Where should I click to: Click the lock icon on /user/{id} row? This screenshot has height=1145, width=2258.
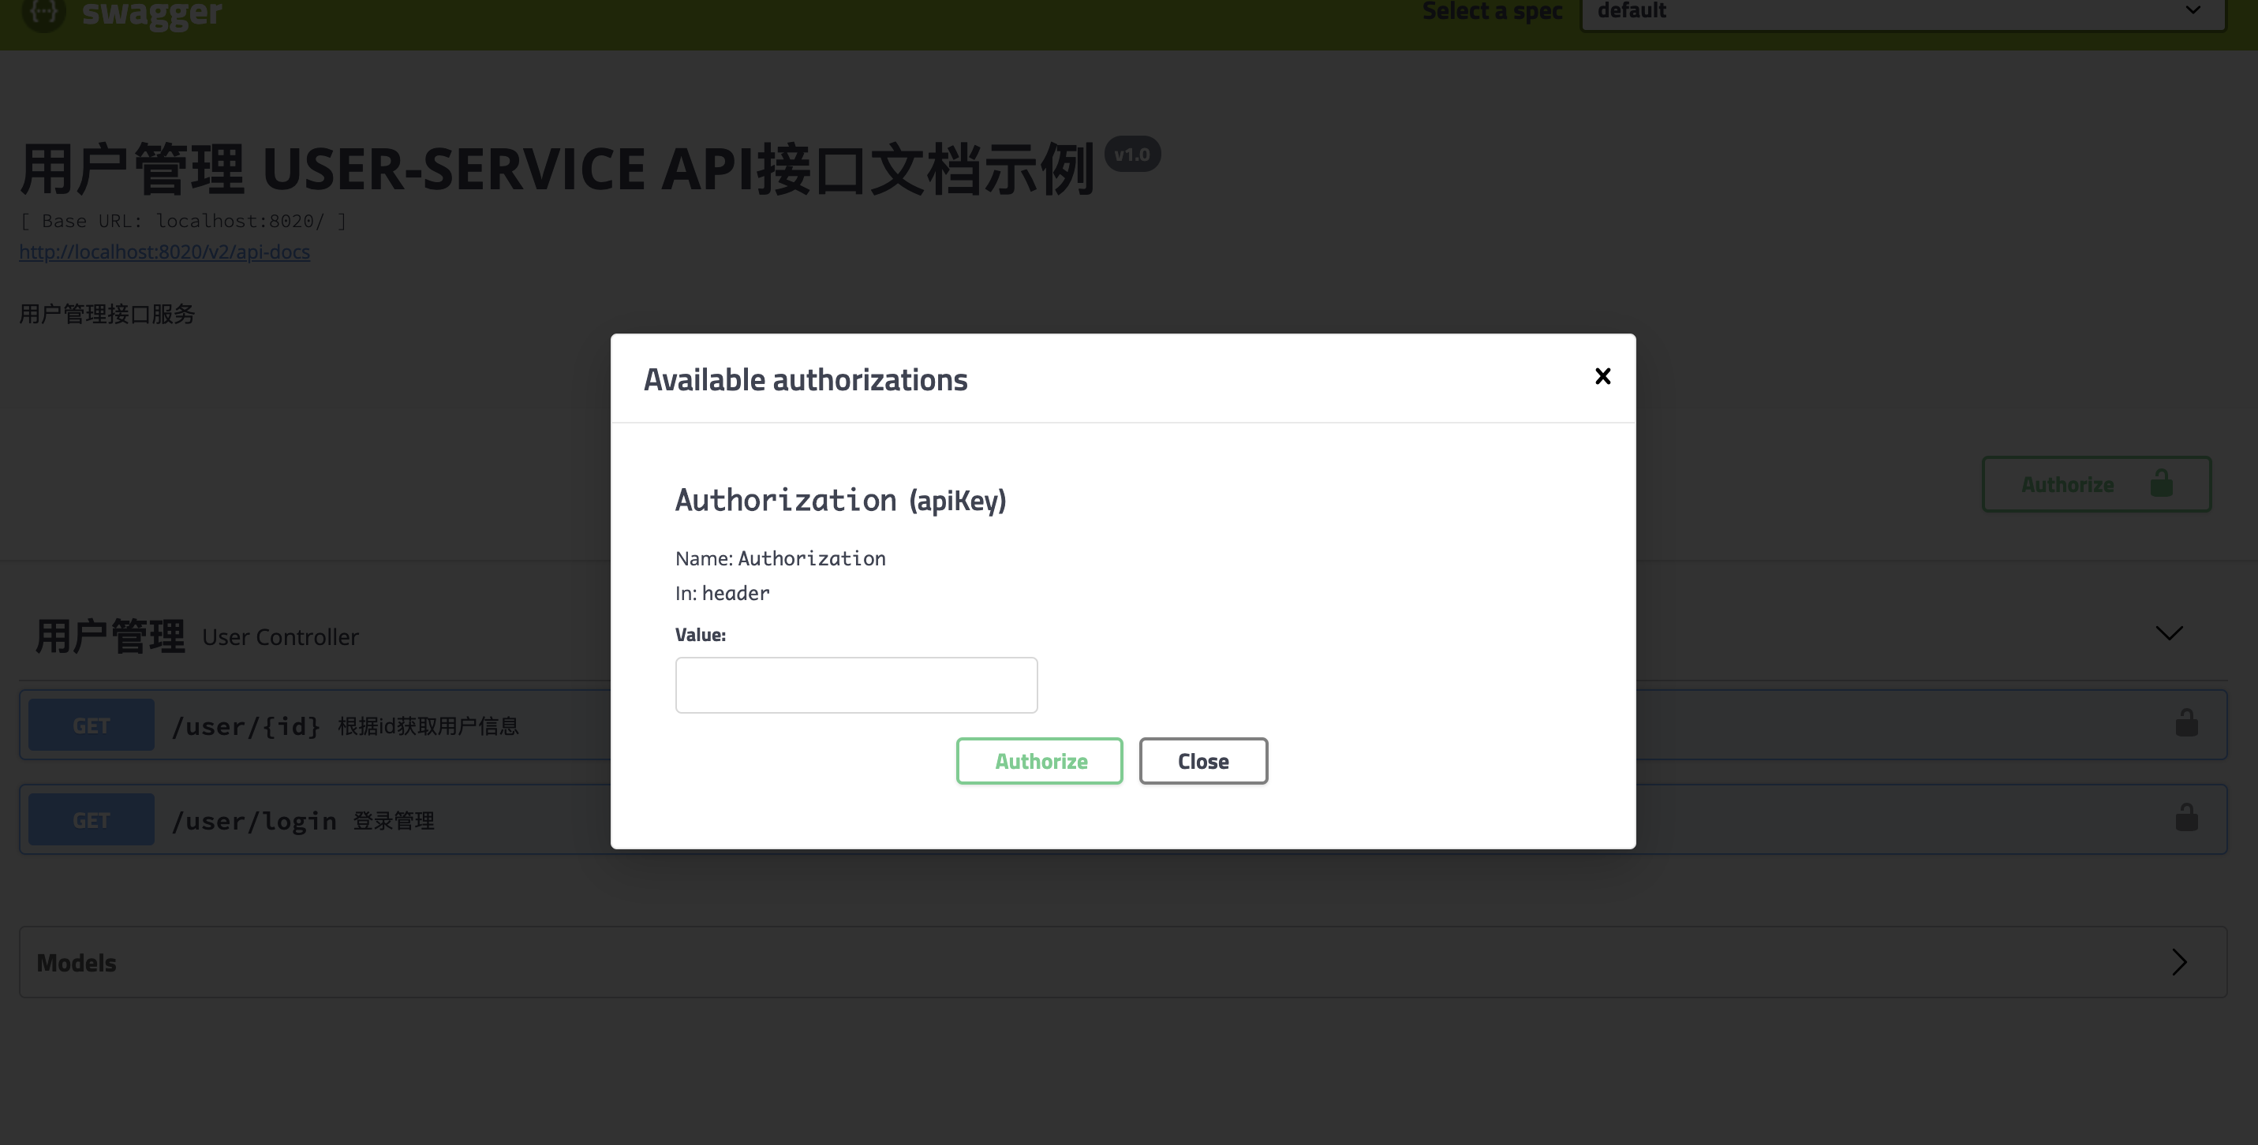(x=2186, y=724)
